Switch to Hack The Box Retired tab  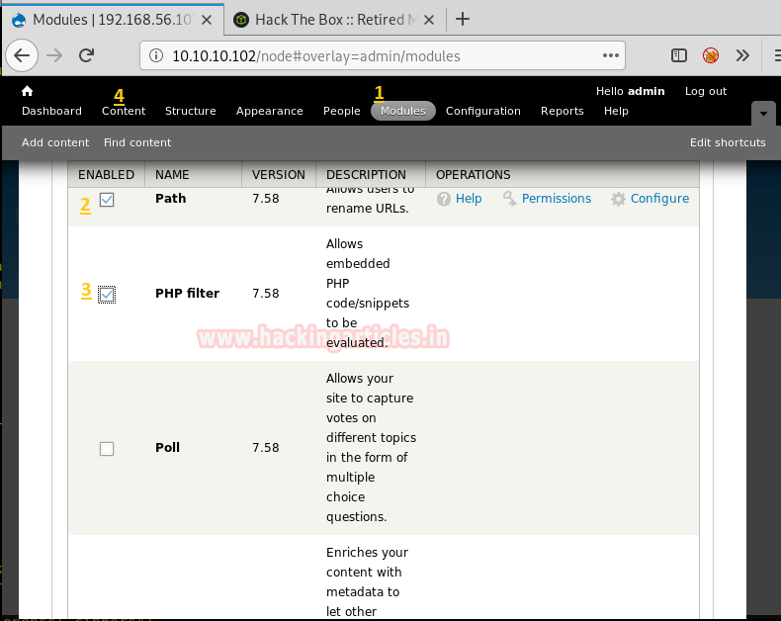point(335,20)
